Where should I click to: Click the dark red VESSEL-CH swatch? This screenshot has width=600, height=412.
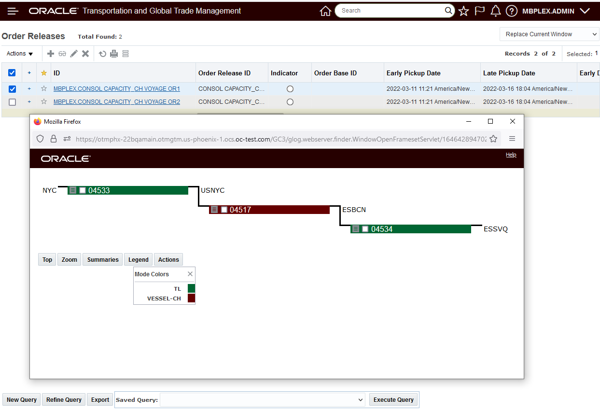pos(191,298)
